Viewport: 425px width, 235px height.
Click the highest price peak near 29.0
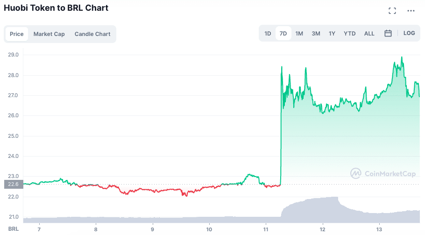pos(402,57)
